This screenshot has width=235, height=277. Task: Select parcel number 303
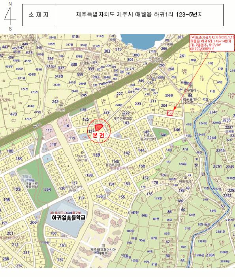pyautogui.click(x=107, y=51)
